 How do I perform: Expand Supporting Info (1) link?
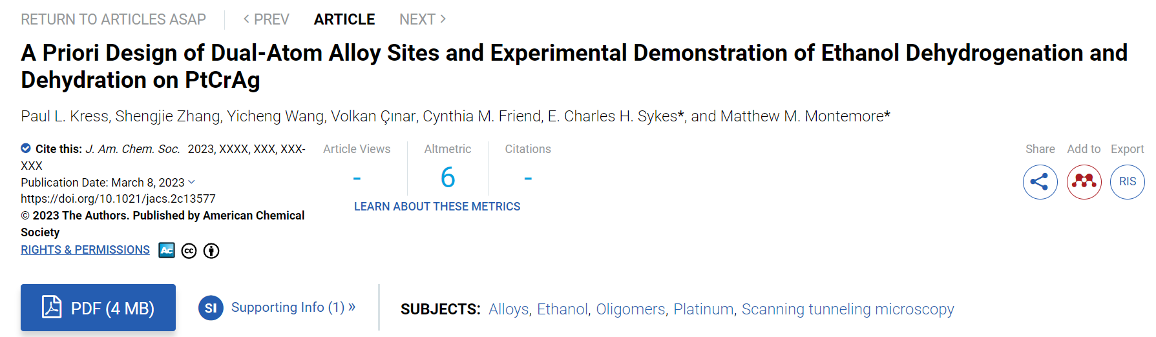coord(293,307)
